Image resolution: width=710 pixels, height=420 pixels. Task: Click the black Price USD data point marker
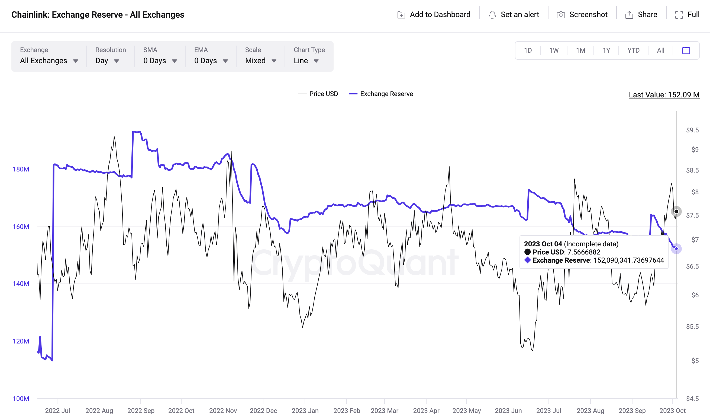point(676,211)
